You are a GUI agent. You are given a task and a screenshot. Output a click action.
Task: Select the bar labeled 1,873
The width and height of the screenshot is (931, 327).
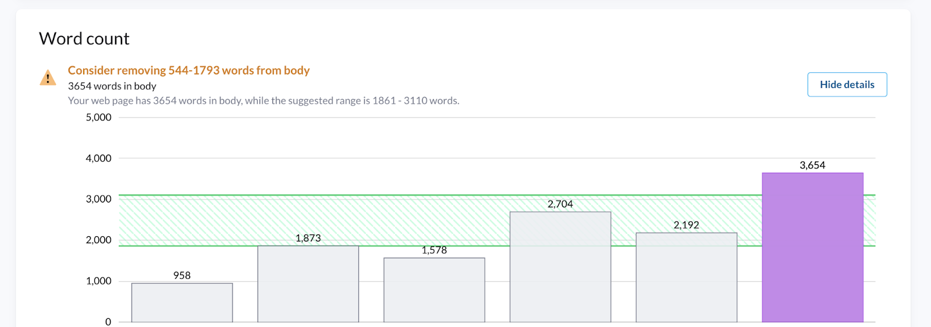click(308, 284)
